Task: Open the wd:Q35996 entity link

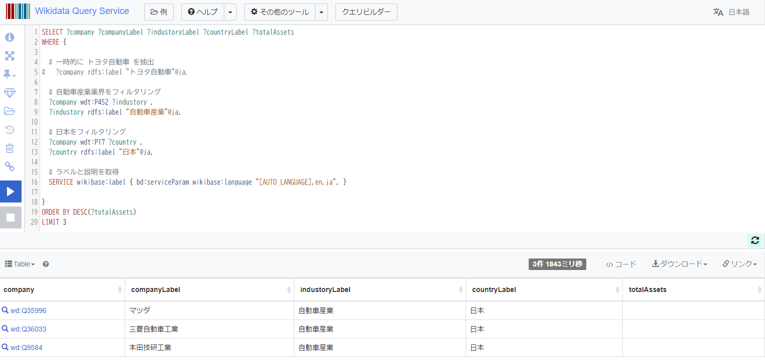Action: click(29, 310)
